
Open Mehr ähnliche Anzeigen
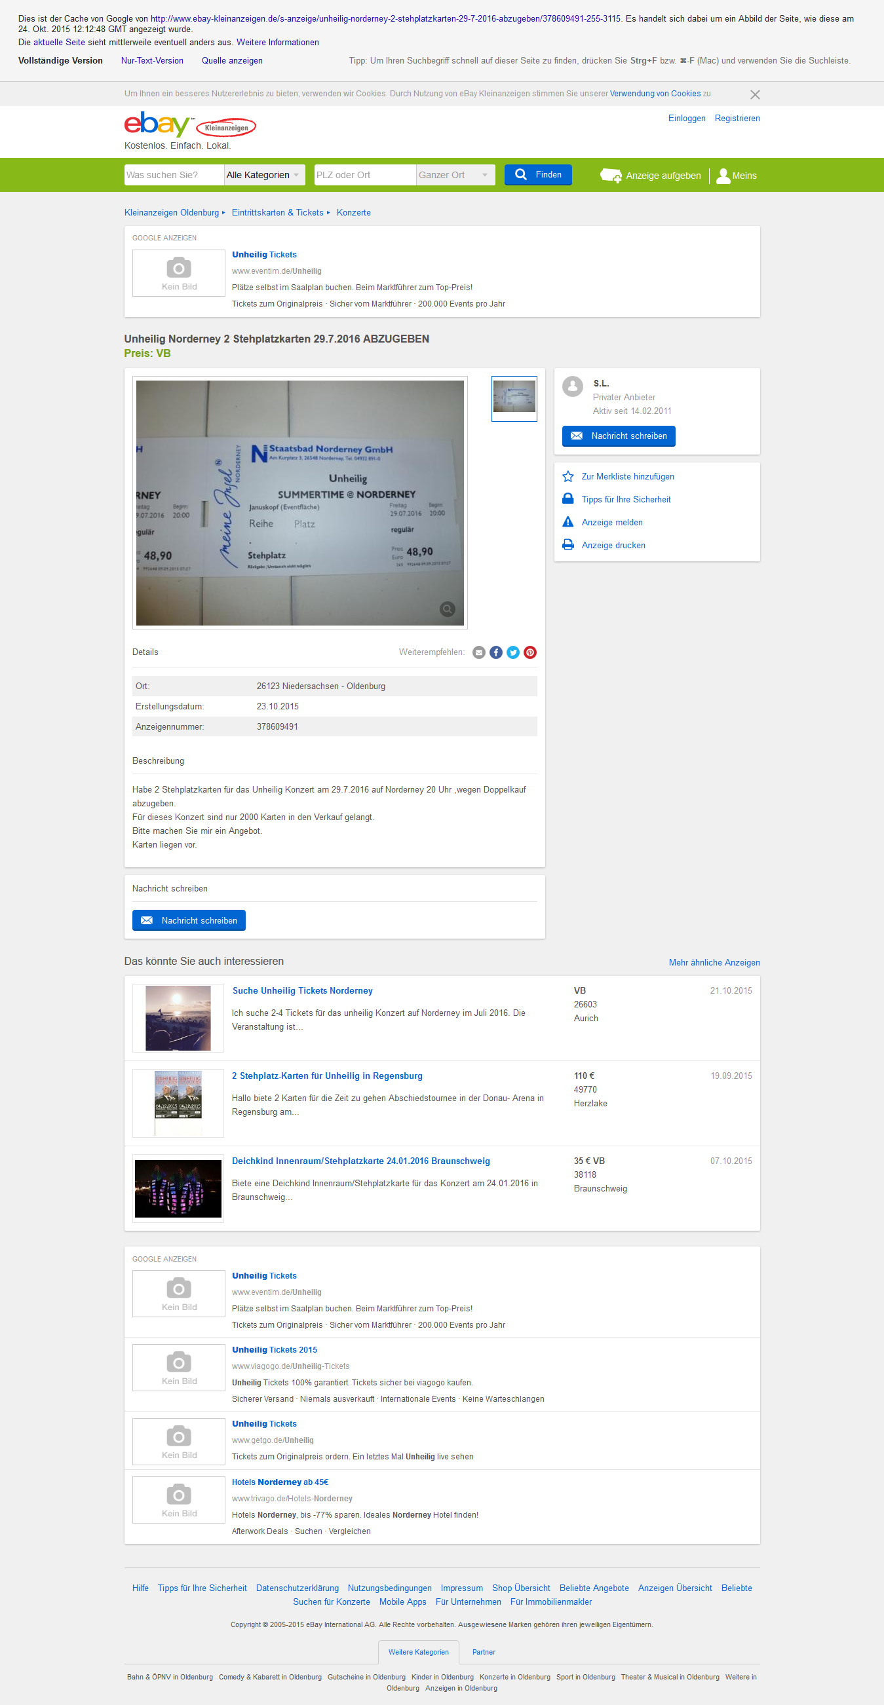(x=714, y=962)
